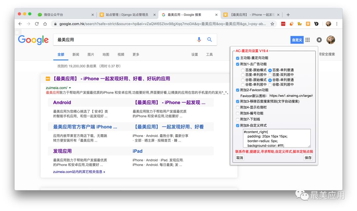Click the Favicon默认图标 URL field
Viewport: 357px width, 211px height.
(291, 96)
